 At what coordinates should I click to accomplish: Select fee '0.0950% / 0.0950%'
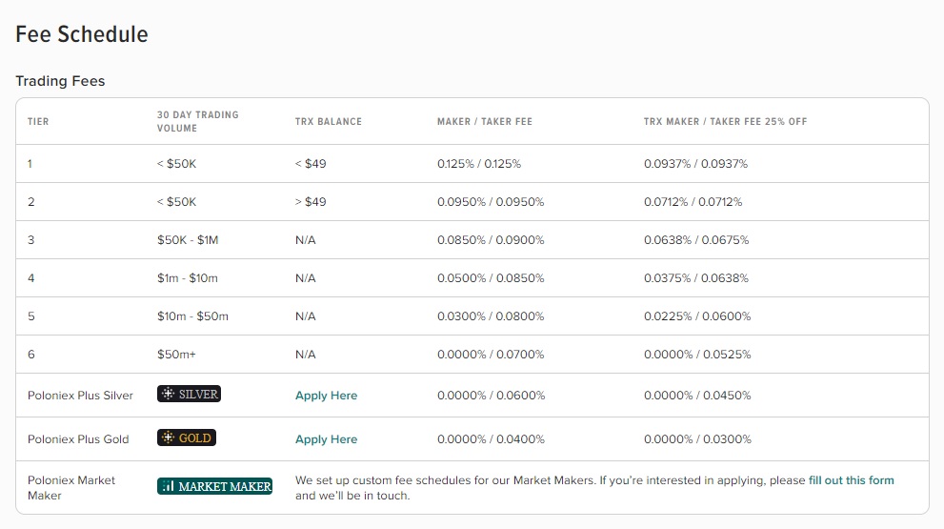(491, 202)
